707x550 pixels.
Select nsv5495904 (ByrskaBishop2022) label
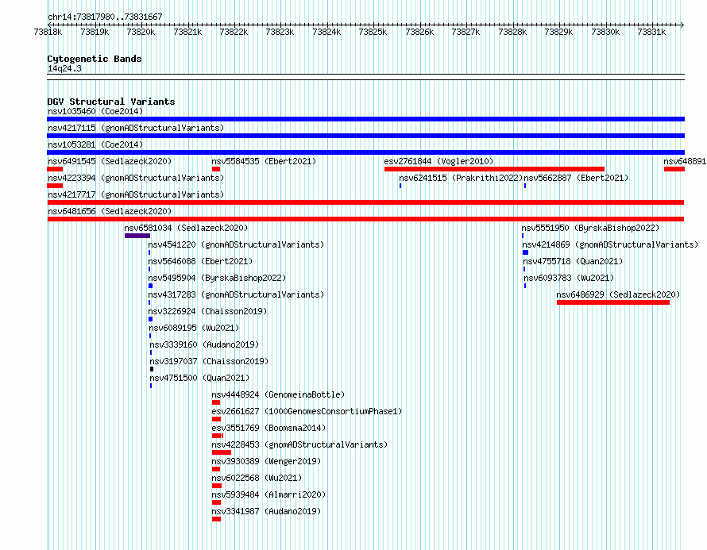tap(217, 278)
